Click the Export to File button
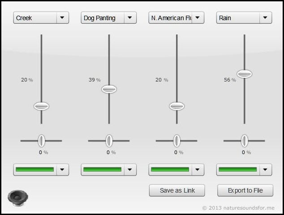This screenshot has width=284, height=215. (x=245, y=190)
